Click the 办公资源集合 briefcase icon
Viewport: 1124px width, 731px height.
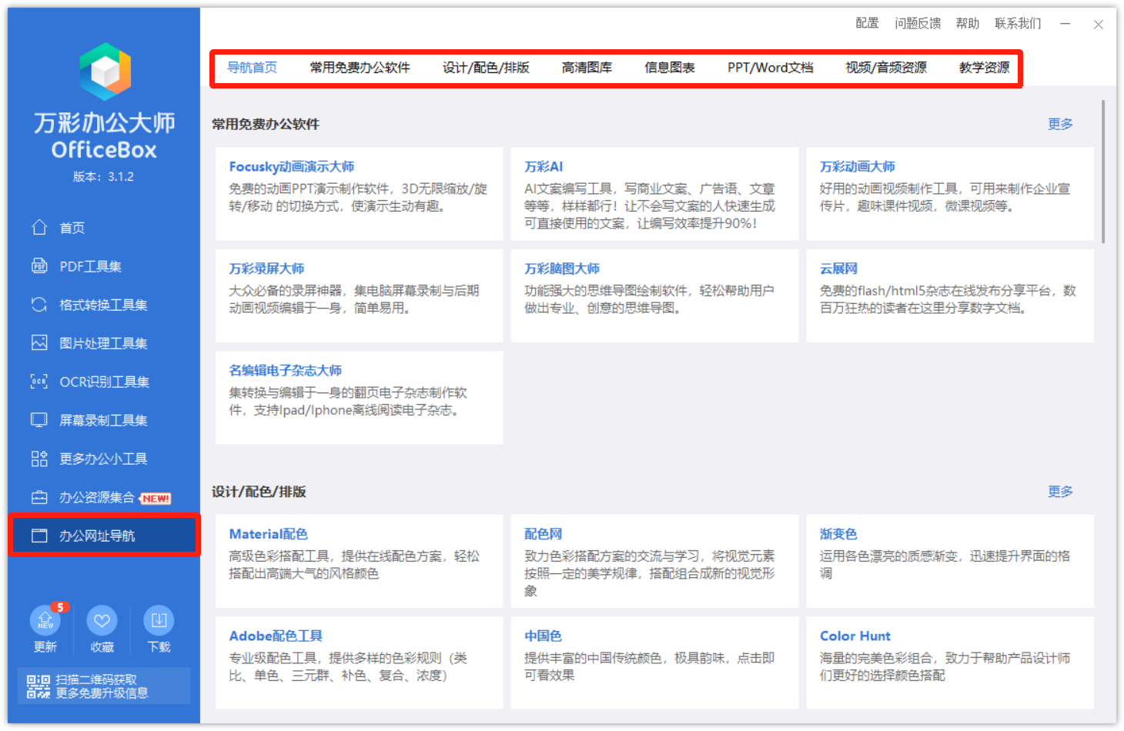pyautogui.click(x=39, y=497)
